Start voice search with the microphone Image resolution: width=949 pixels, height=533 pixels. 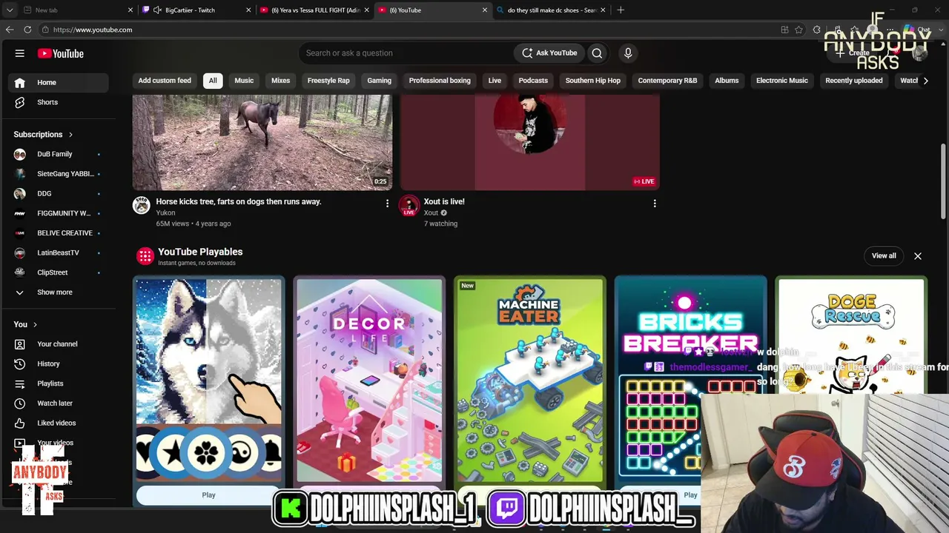[x=628, y=53]
